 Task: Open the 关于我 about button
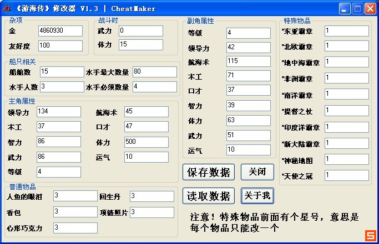(x=257, y=195)
